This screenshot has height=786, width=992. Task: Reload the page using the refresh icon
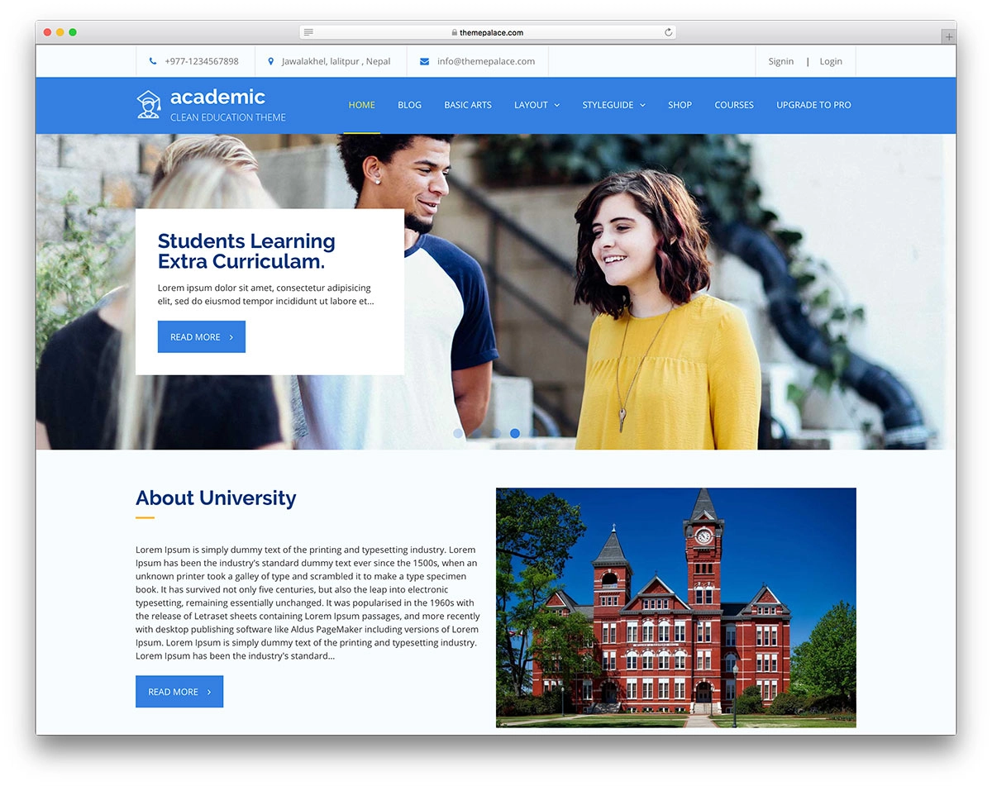click(668, 32)
